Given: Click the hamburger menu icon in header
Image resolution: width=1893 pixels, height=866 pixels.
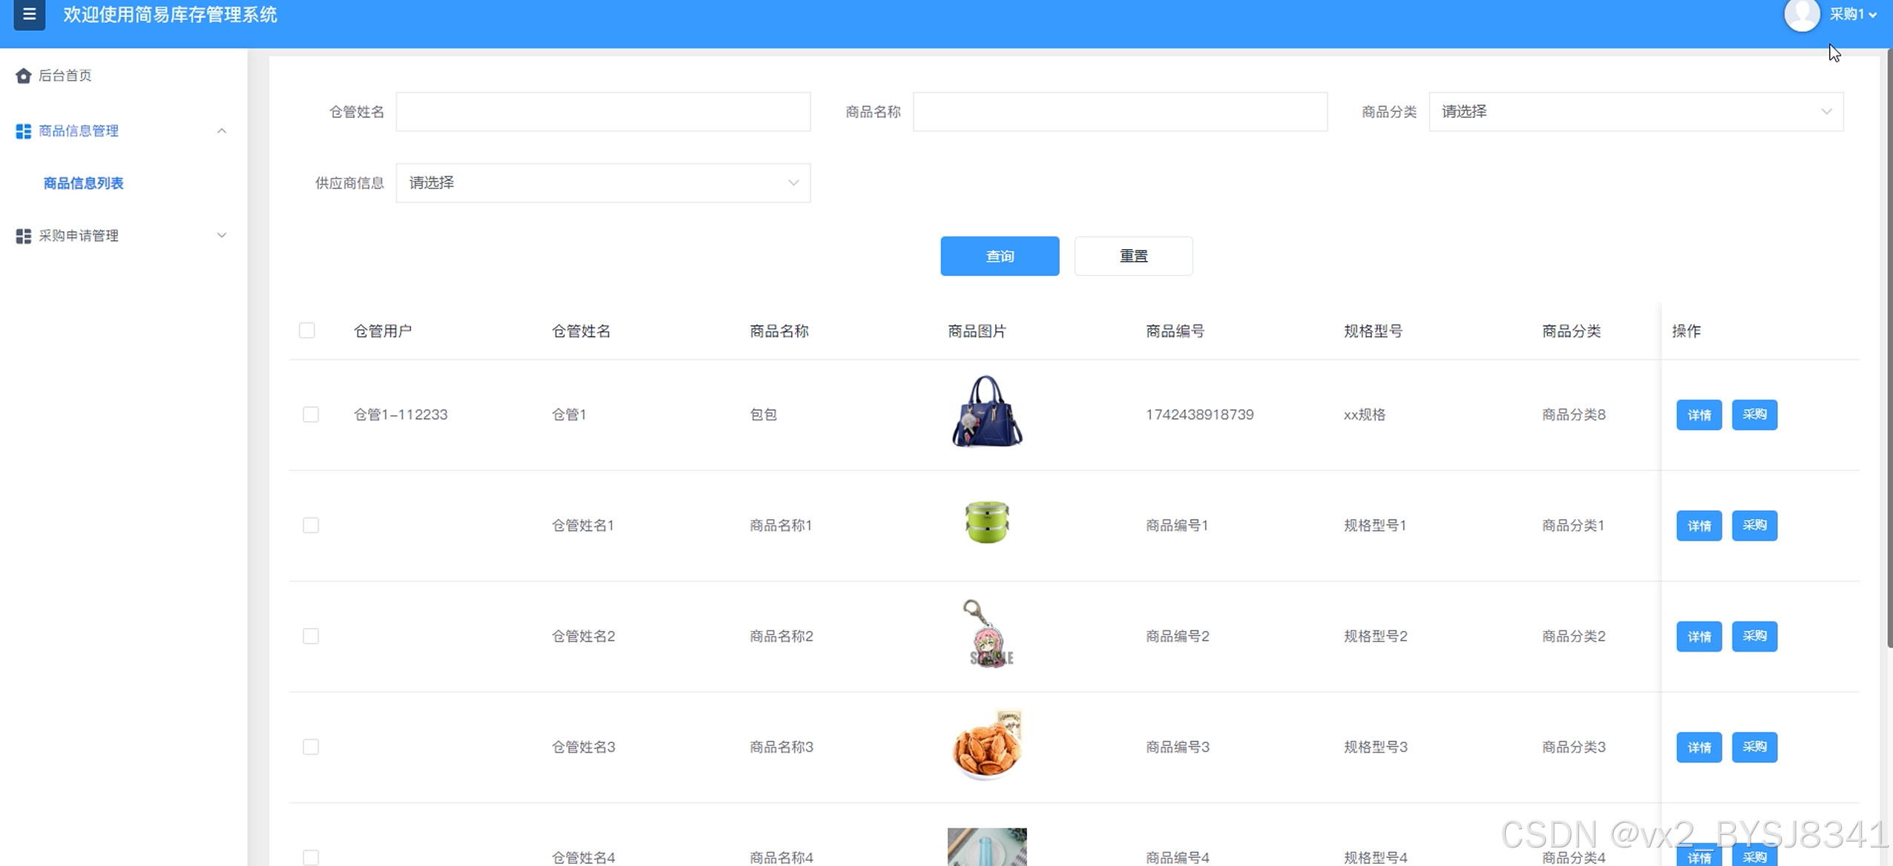Looking at the screenshot, I should click(x=29, y=15).
